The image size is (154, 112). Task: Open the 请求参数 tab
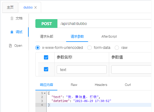(x=77, y=36)
